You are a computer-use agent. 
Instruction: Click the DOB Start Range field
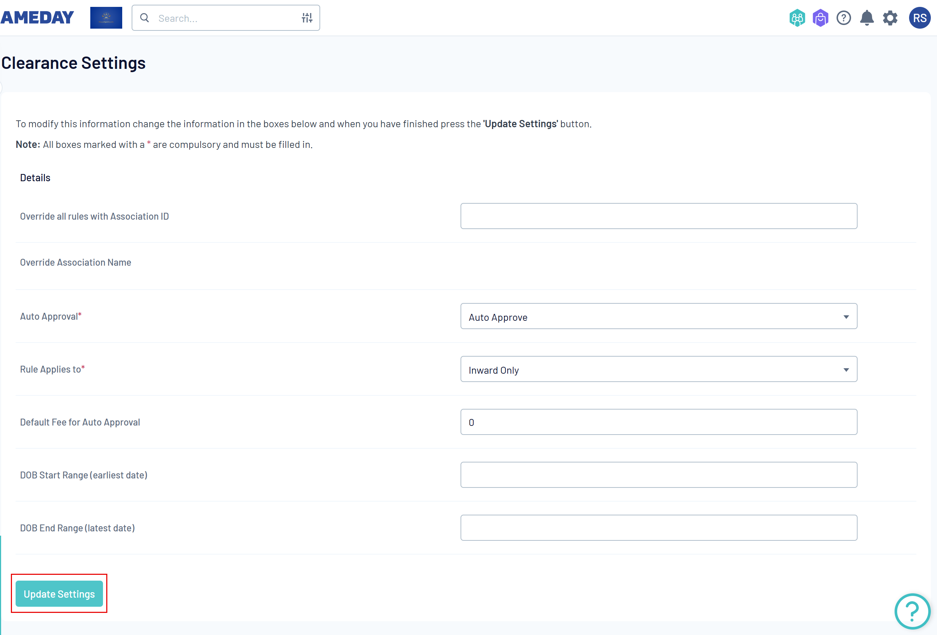658,475
